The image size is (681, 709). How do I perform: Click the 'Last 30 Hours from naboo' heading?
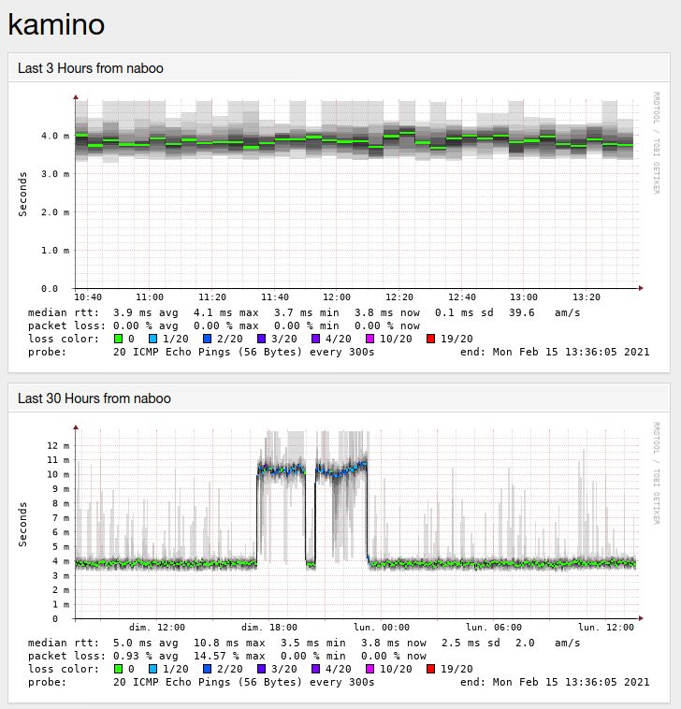point(94,398)
